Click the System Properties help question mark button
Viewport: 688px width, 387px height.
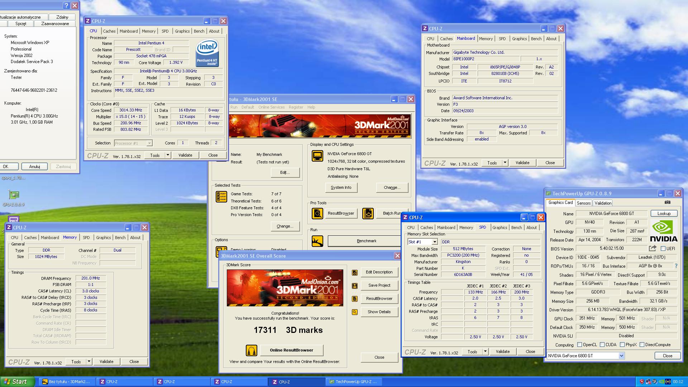point(66,5)
